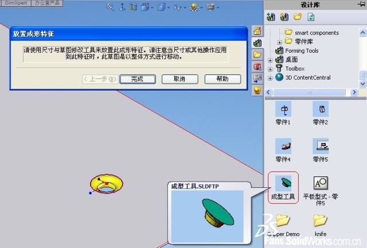The image size is (367, 248).
Task: Select Forming Tools in library tree
Action: (300, 50)
